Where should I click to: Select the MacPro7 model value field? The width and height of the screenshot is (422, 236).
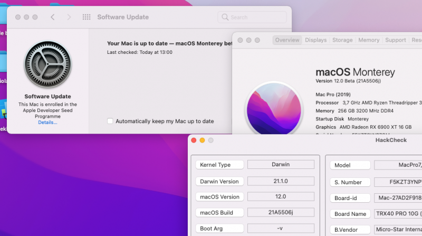tap(398, 165)
